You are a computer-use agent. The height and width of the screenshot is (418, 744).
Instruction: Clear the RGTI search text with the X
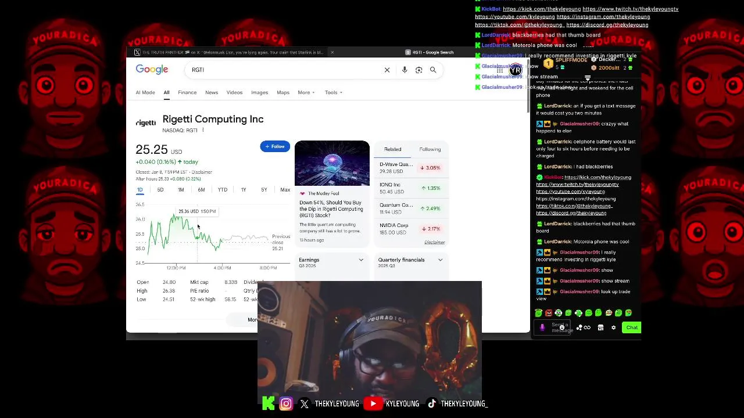click(387, 70)
